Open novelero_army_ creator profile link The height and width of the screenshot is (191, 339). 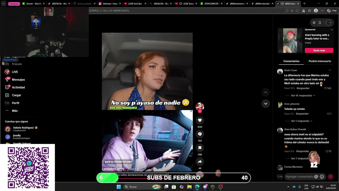[114, 169]
